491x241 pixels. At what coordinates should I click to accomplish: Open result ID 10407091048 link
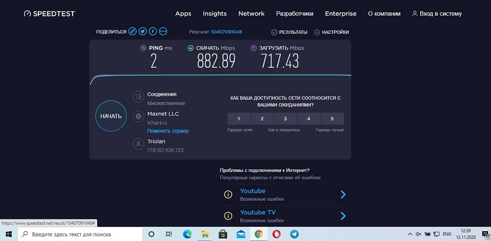click(x=226, y=31)
